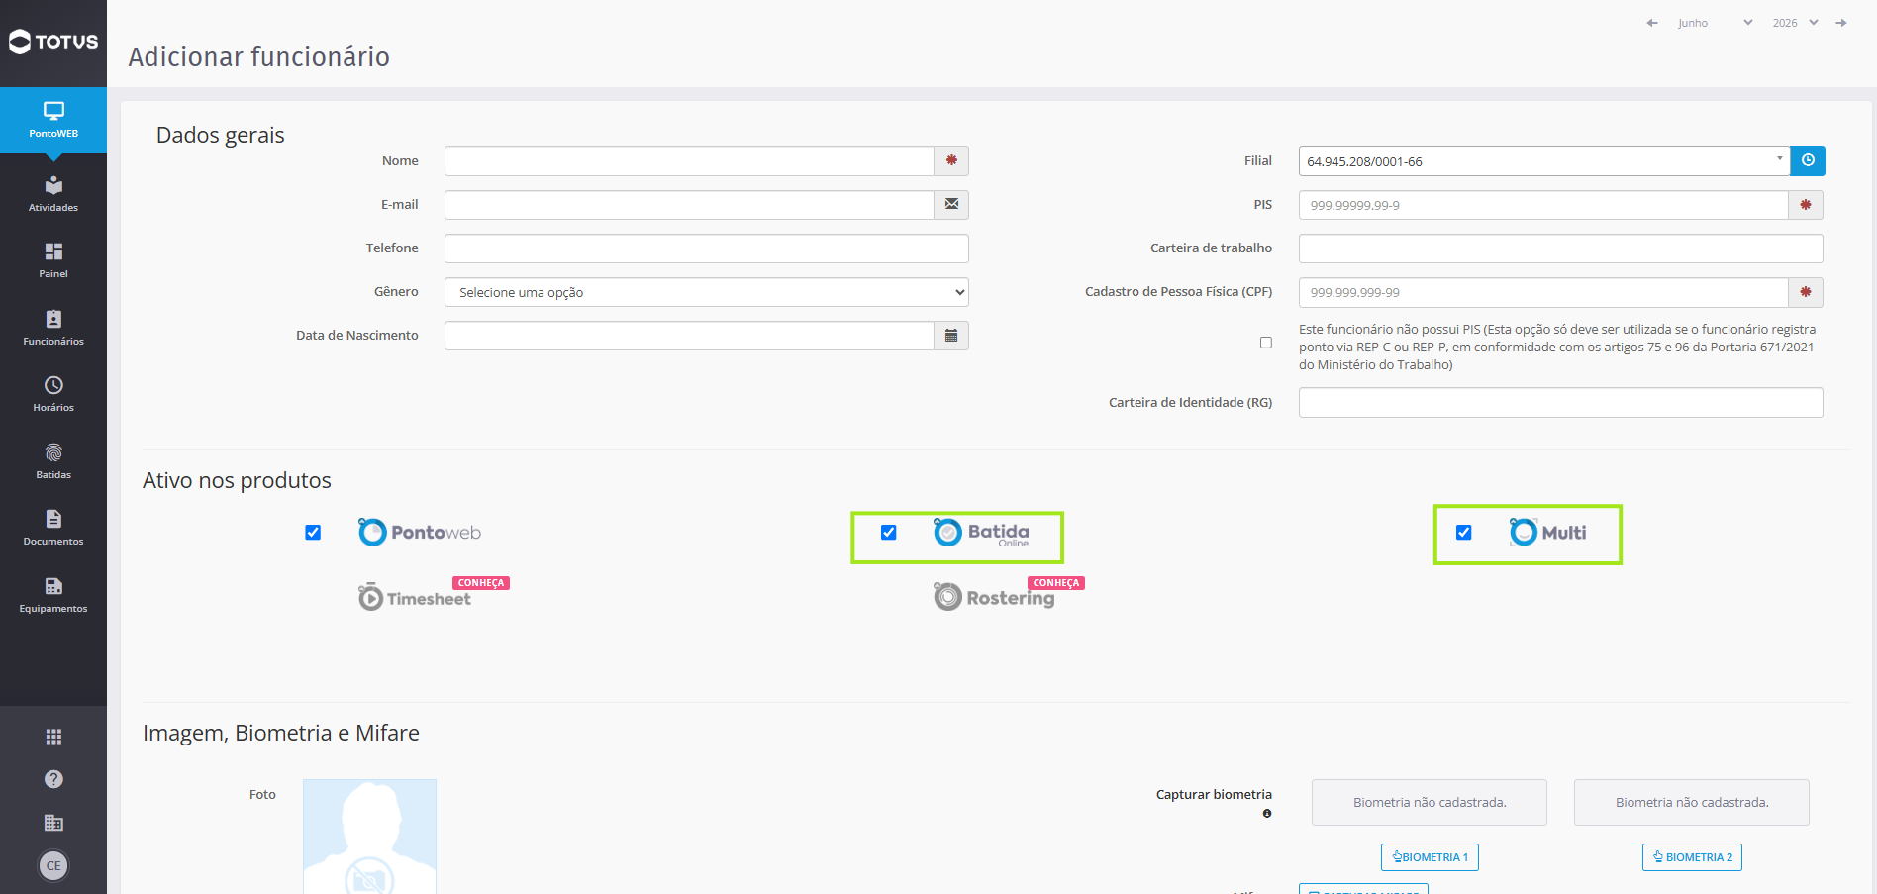Viewport: 1877px width, 894px height.
Task: Navigate to Funcionários
Action: [53, 328]
